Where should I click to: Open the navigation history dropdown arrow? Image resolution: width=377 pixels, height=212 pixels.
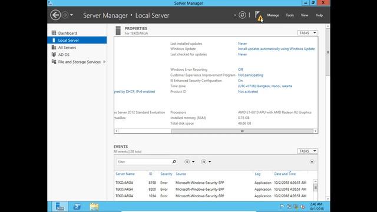click(71, 15)
